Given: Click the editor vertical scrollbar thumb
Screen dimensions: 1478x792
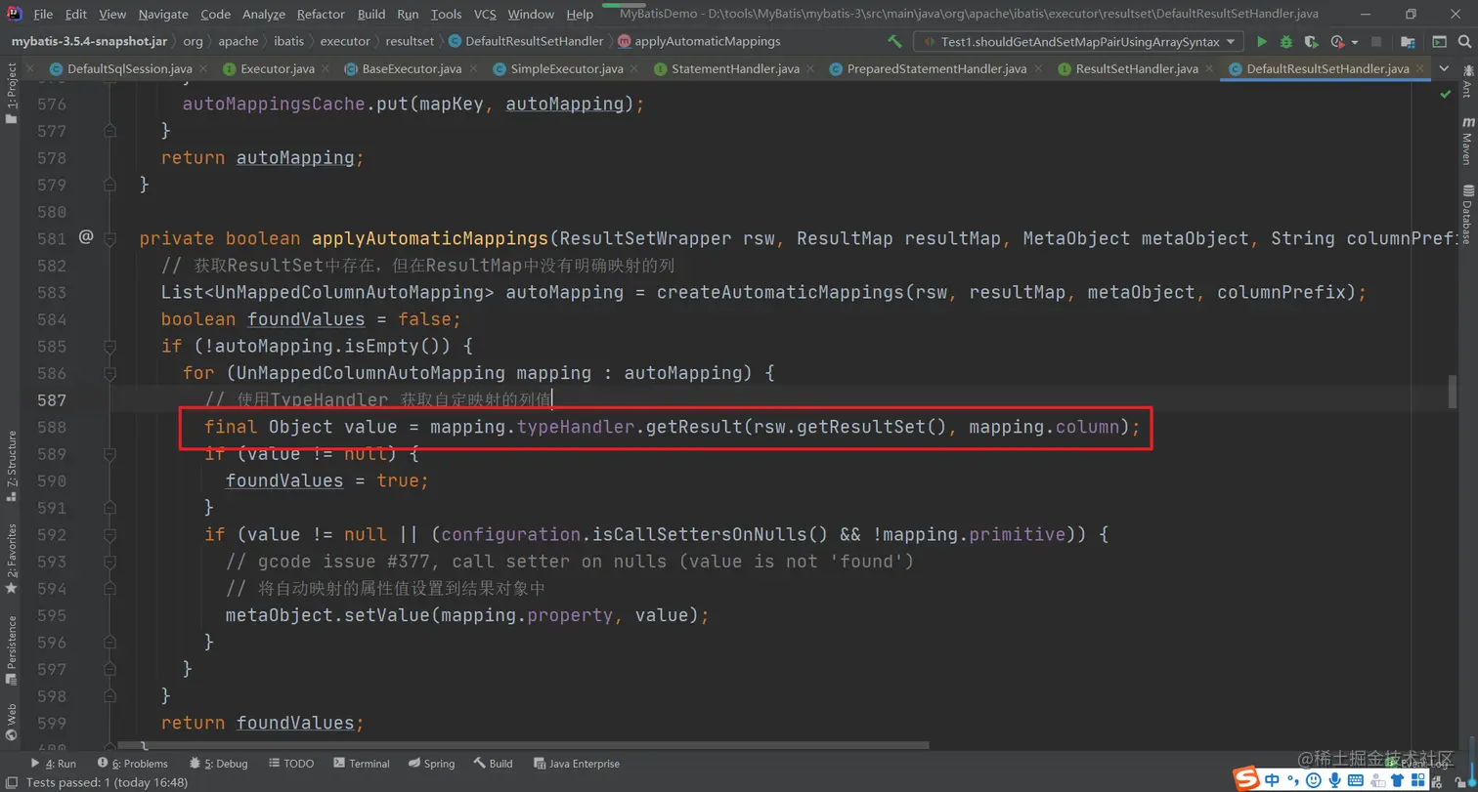Looking at the screenshot, I should pyautogui.click(x=1454, y=391).
